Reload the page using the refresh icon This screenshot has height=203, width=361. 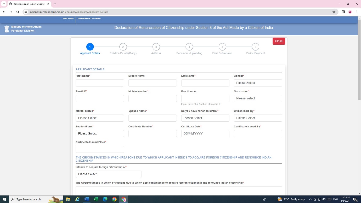18,12
